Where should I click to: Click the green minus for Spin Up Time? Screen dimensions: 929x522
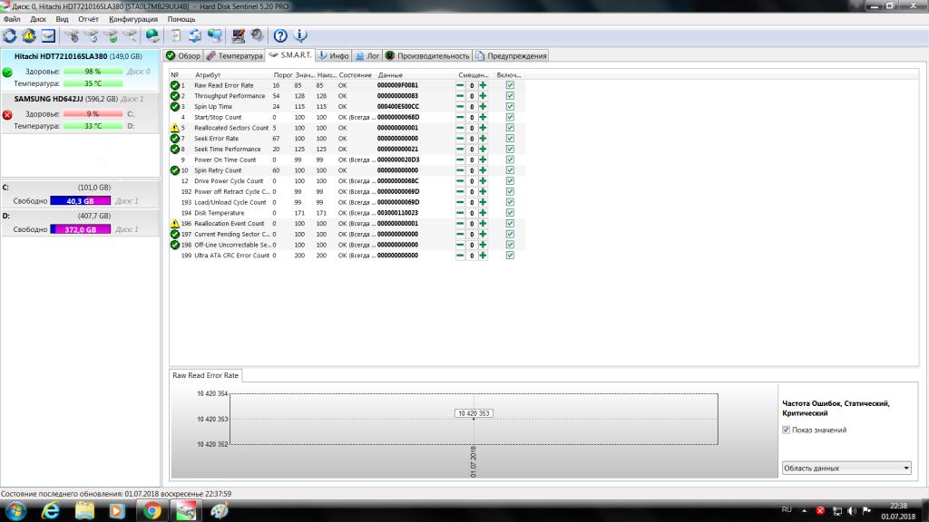tap(461, 106)
